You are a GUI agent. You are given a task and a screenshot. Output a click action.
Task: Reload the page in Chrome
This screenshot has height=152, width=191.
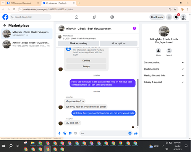coord(14,9)
